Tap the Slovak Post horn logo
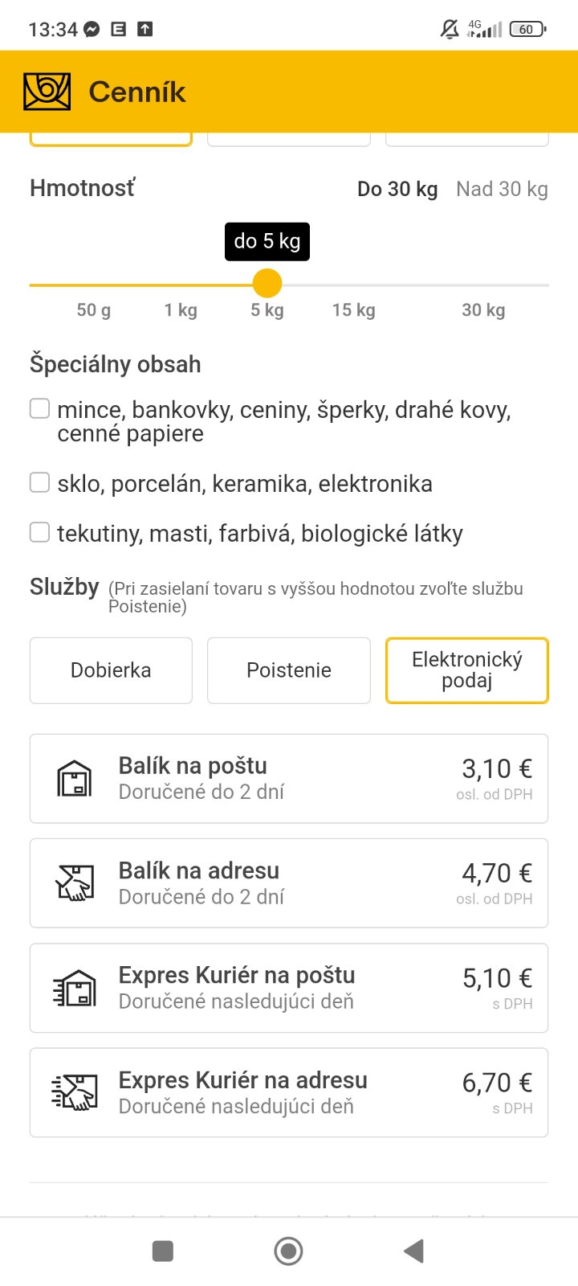578x1286 pixels. tap(47, 92)
